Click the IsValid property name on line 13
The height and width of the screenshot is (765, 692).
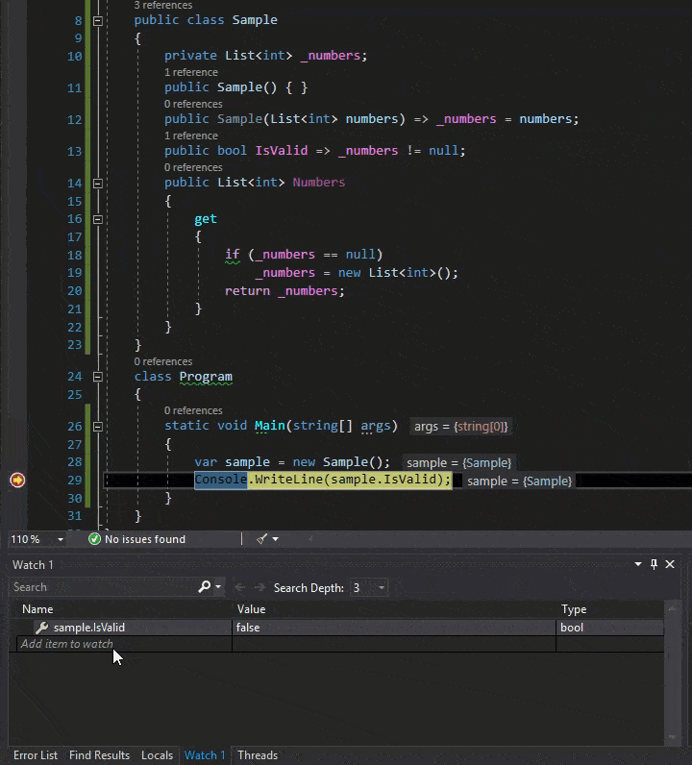coord(281,150)
